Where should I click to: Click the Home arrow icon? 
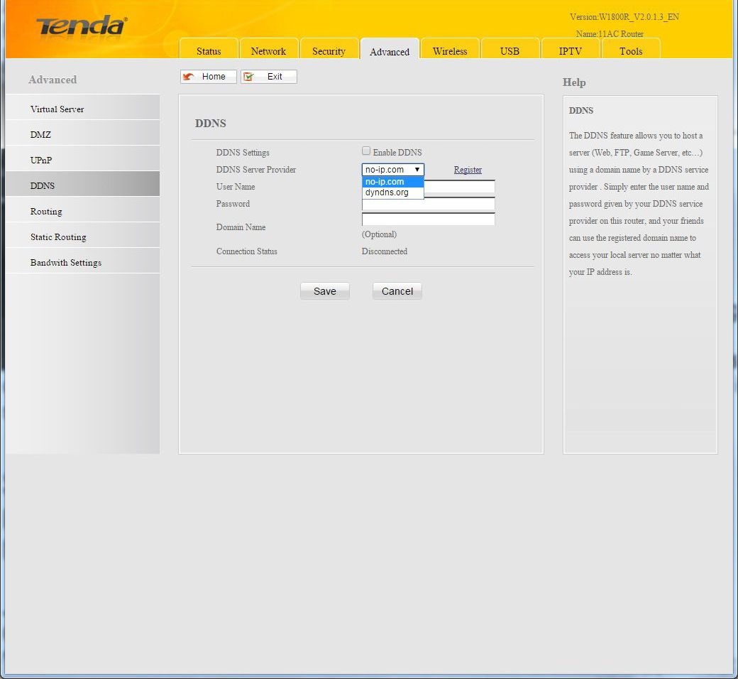(x=189, y=77)
